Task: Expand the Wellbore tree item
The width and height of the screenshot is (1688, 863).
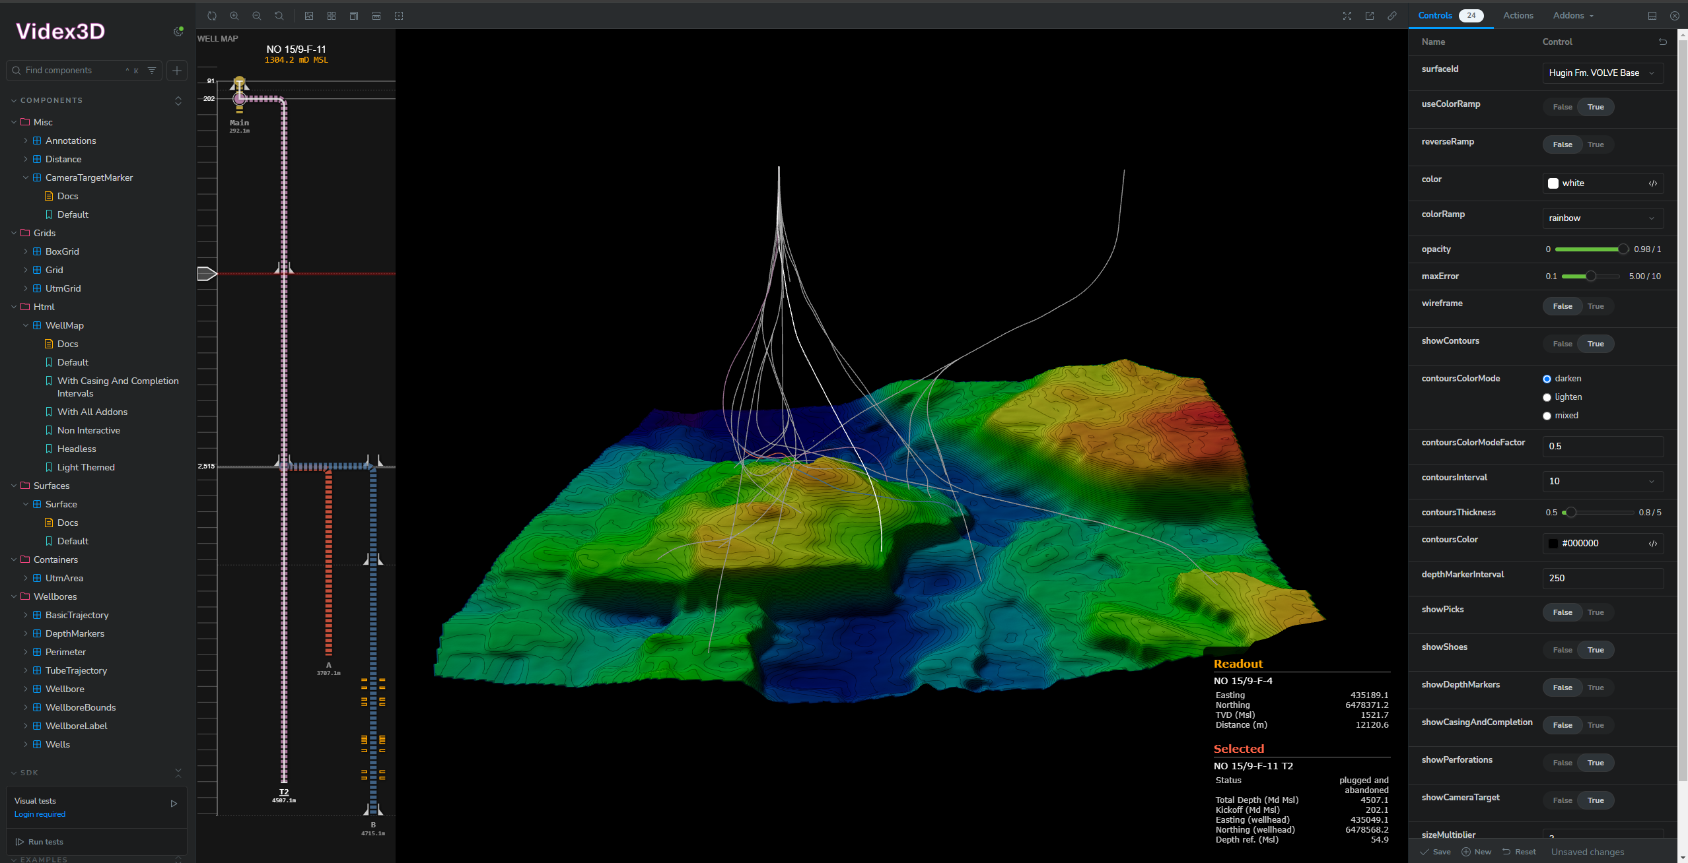Action: click(26, 689)
